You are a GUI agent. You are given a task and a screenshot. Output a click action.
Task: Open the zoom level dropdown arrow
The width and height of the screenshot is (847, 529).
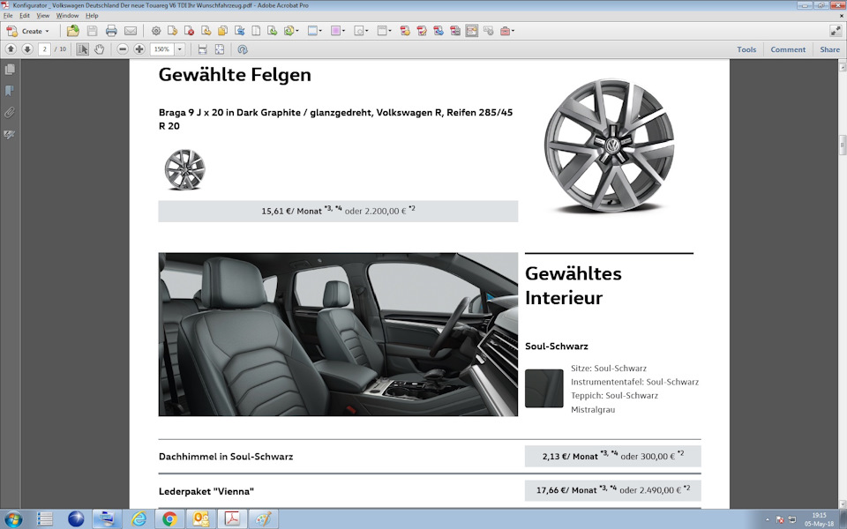[x=180, y=49]
